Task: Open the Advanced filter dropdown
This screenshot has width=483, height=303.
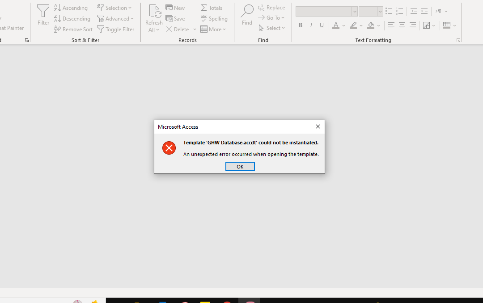Action: click(x=116, y=18)
